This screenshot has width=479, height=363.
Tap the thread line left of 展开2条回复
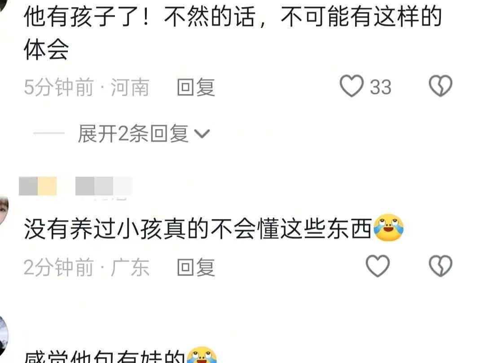pyautogui.click(x=49, y=133)
